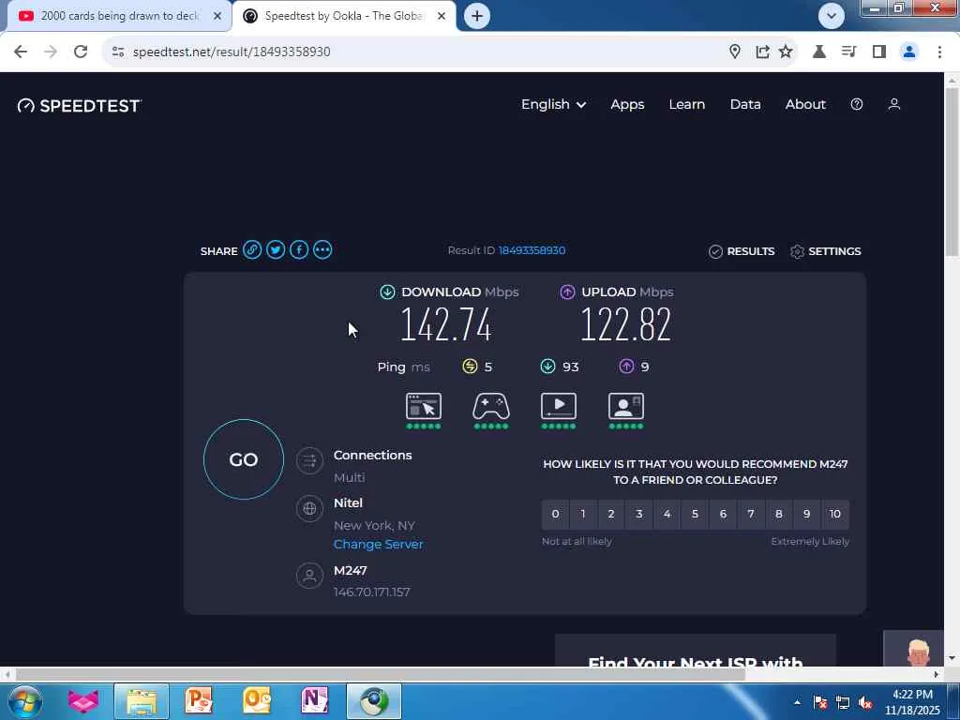Show hidden system tray icons arrow
This screenshot has width=960, height=720.
tap(797, 702)
